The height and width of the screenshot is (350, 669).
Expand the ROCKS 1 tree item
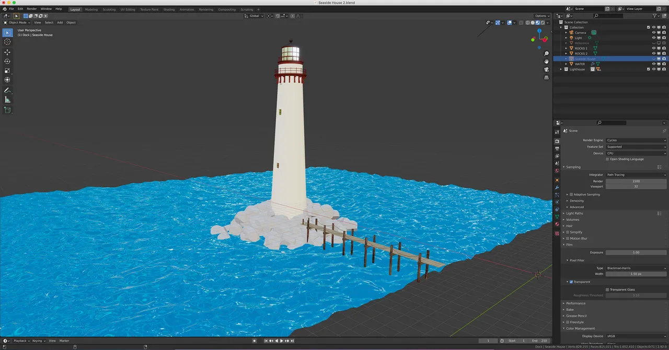566,48
